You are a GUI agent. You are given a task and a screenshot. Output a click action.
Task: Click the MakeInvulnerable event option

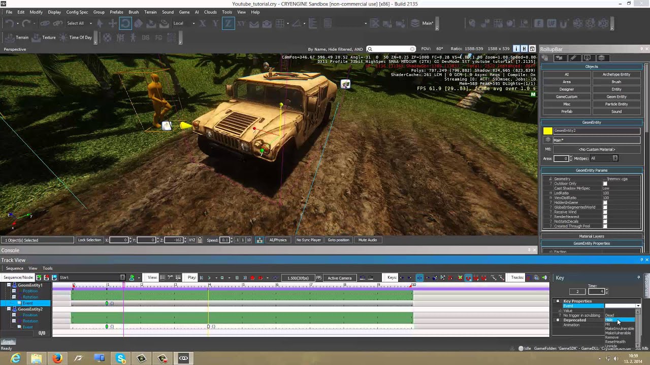620,329
